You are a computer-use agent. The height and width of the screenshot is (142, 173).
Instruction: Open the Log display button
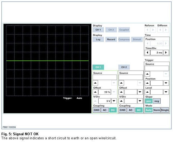coord(98,39)
